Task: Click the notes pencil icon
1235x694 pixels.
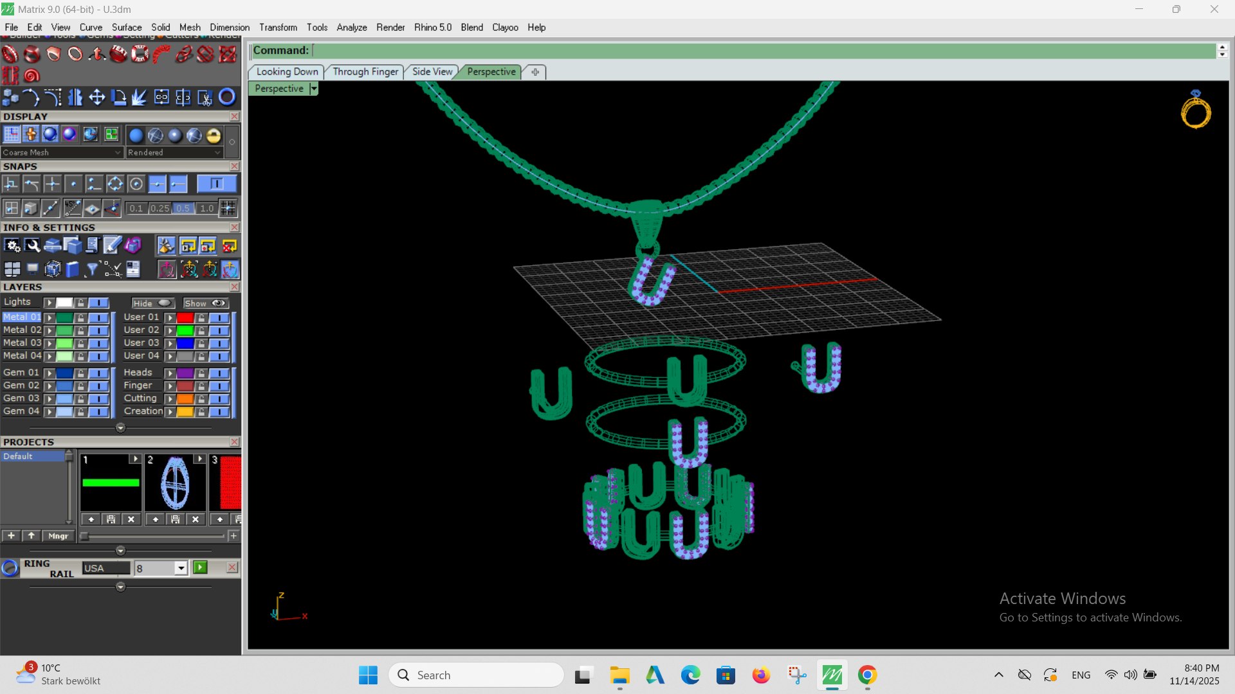Action: [x=112, y=245]
